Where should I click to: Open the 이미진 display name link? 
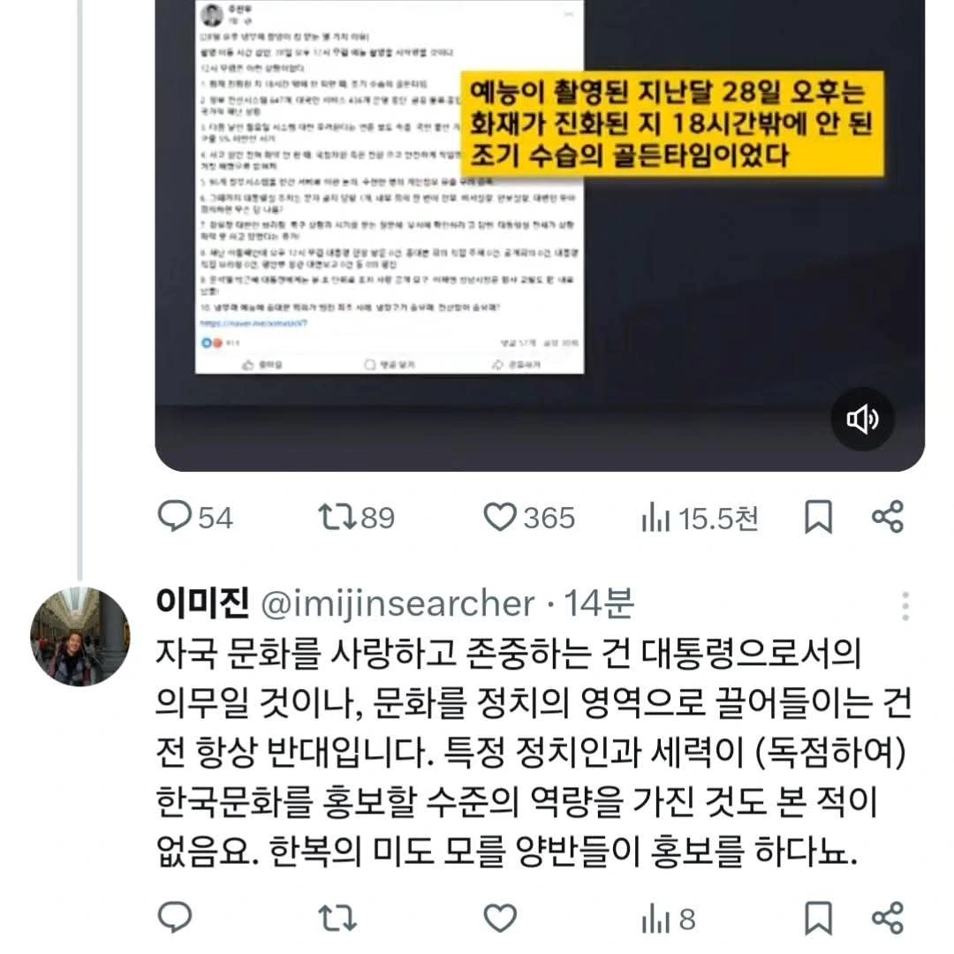(x=202, y=603)
